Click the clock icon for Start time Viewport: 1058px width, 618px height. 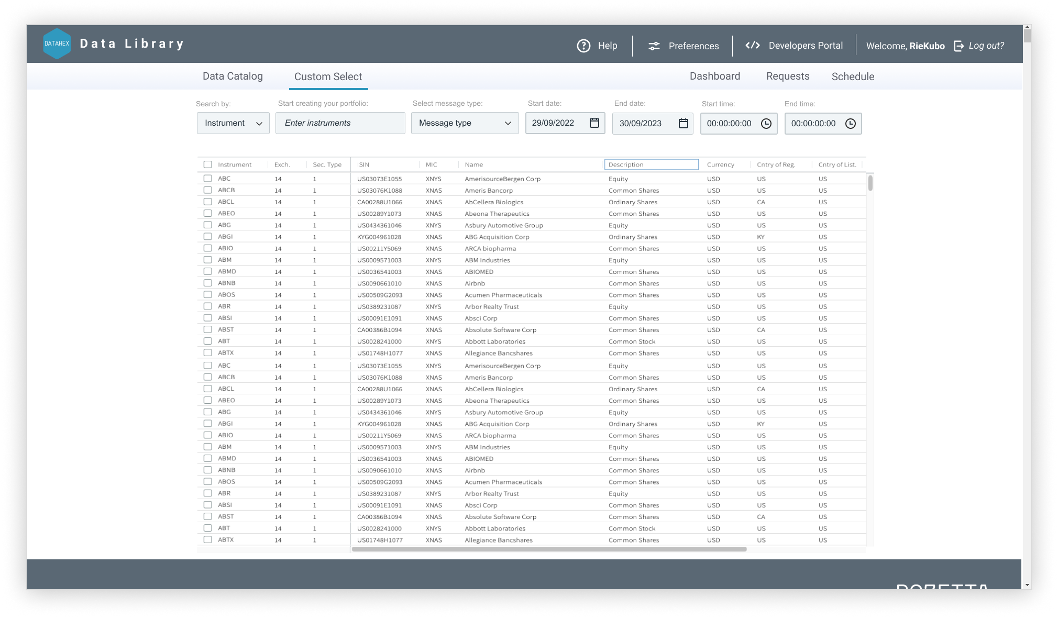[x=766, y=123]
